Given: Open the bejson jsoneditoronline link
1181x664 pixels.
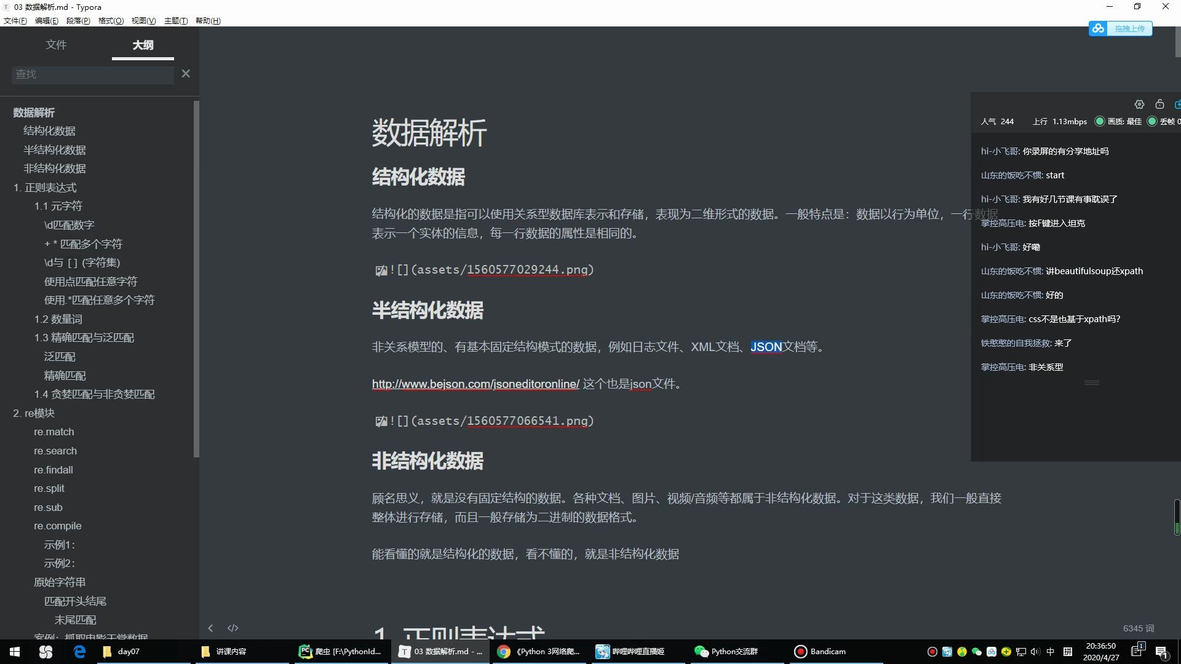Looking at the screenshot, I should coord(475,384).
